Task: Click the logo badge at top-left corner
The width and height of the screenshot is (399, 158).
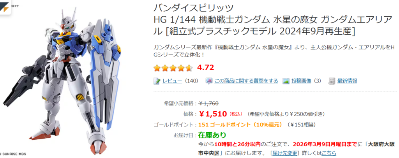Action: click(5, 7)
